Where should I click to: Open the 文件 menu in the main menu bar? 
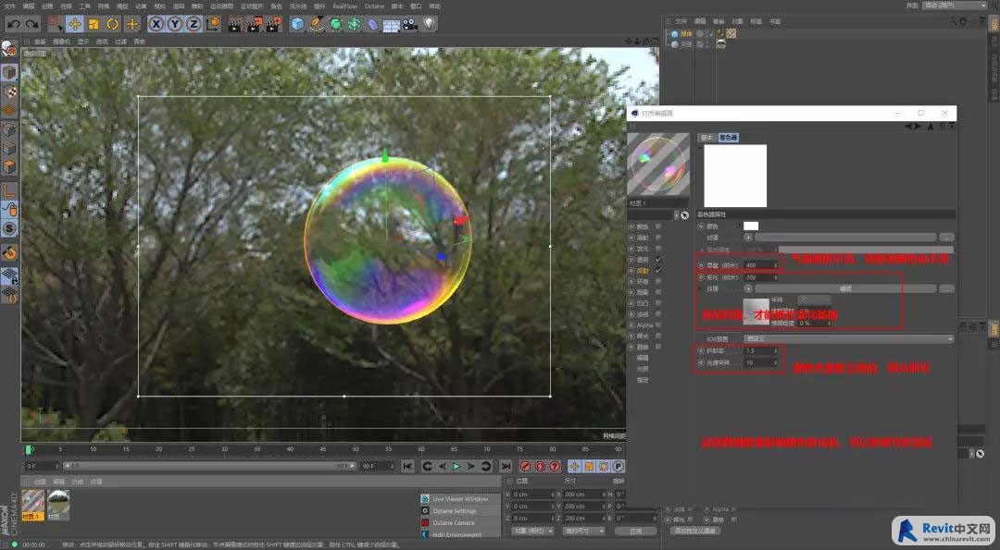pos(10,6)
